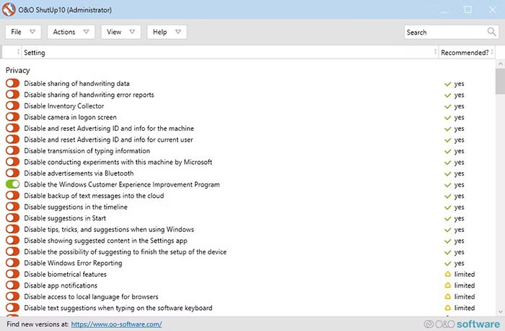
Task: Open the oo-software.com link
Action: (x=116, y=324)
